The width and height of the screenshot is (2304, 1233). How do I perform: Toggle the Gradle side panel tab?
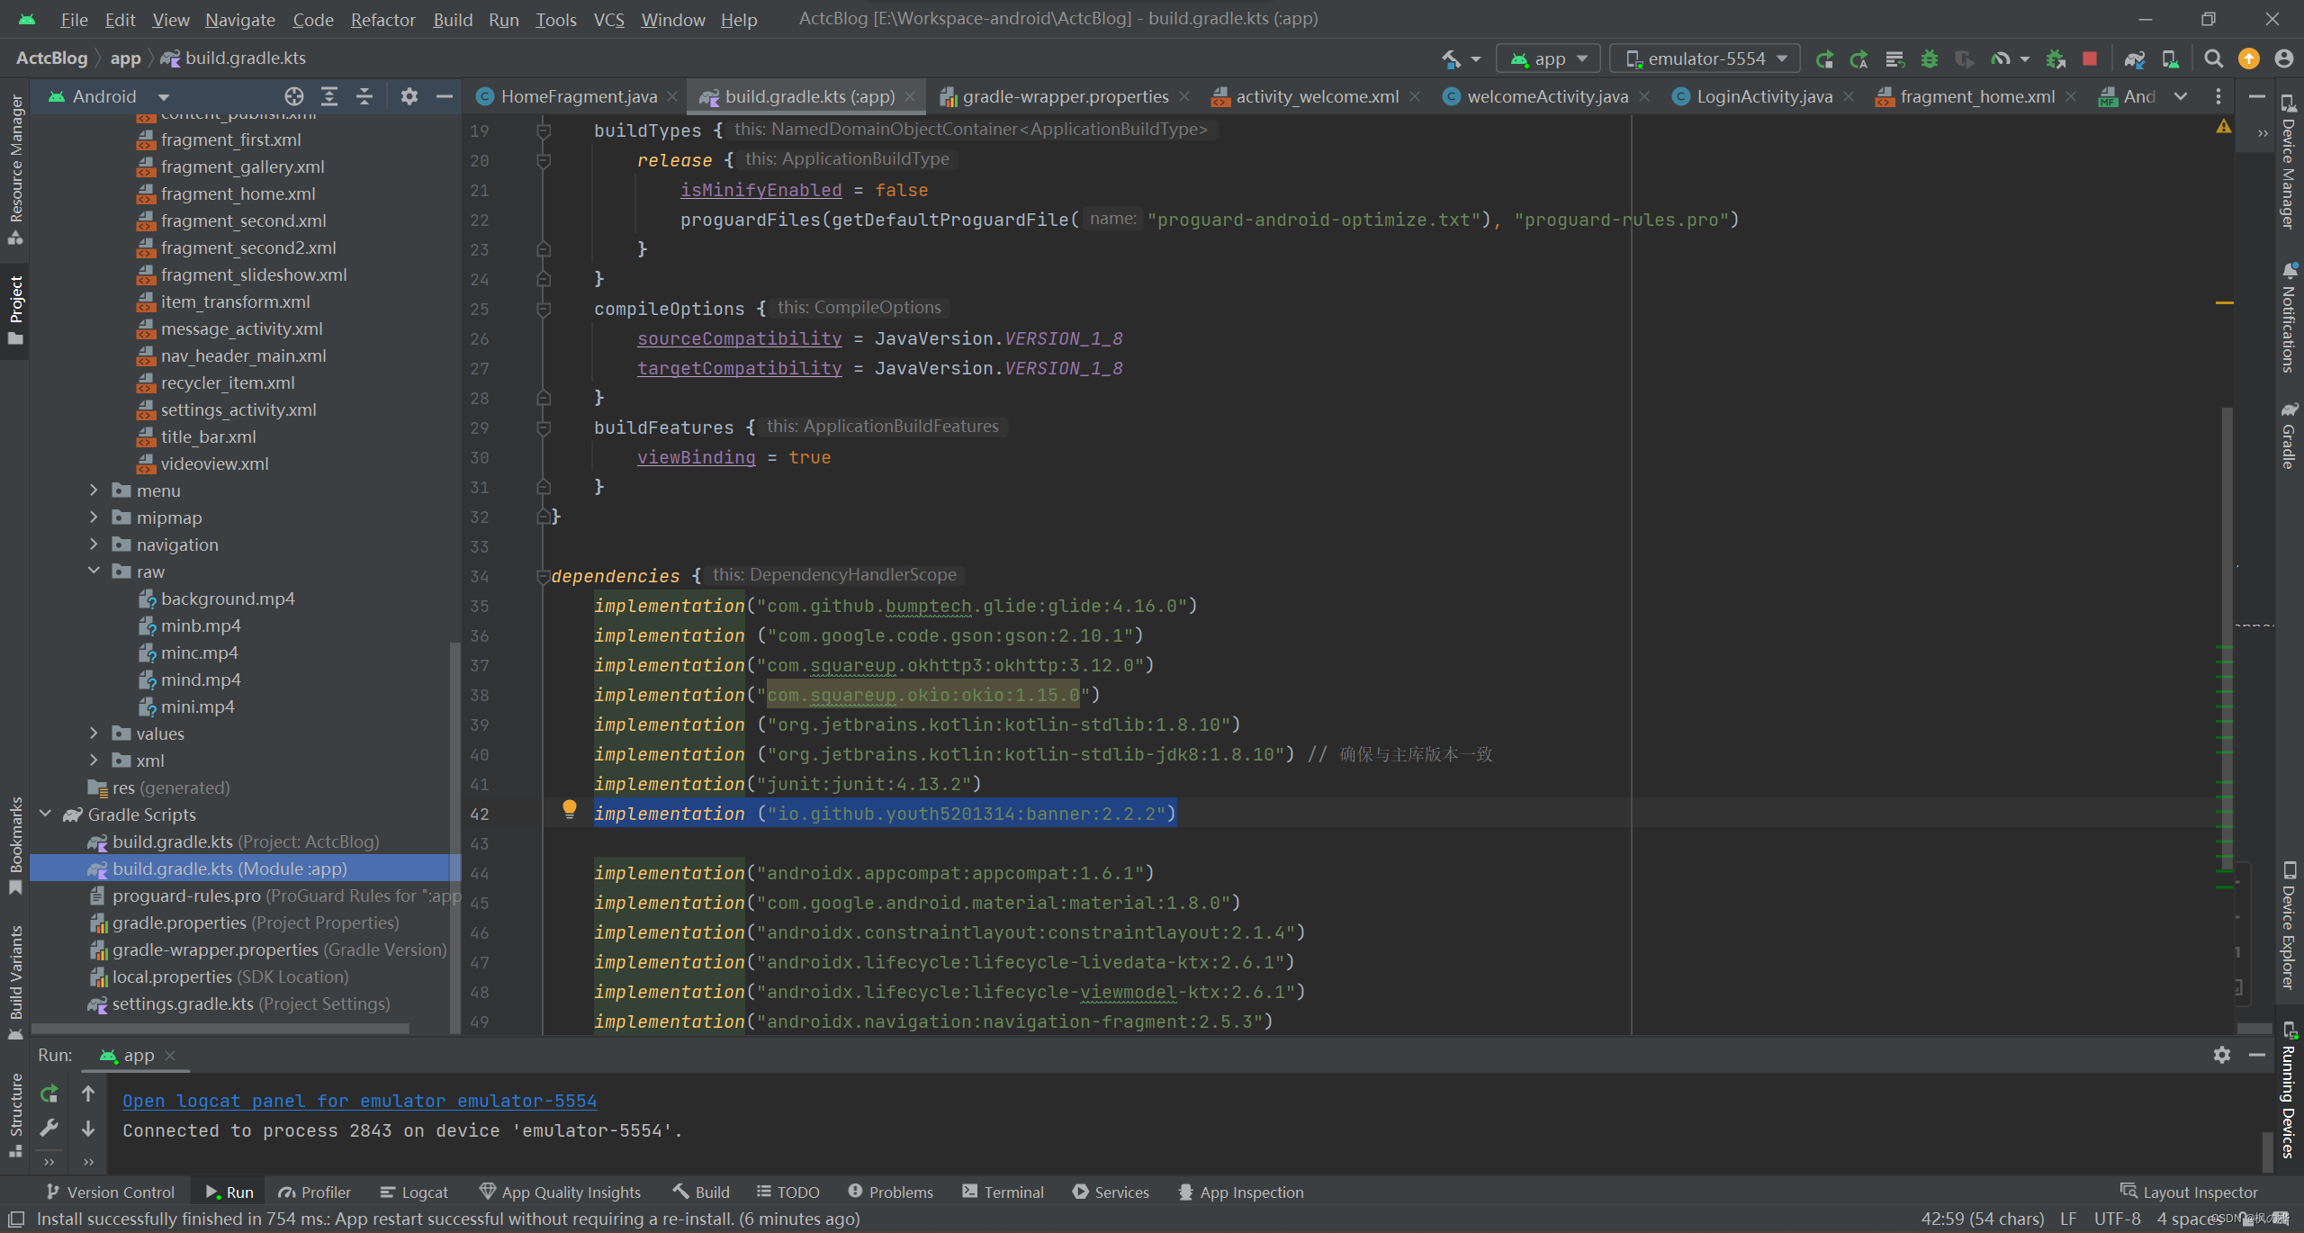coord(2289,436)
